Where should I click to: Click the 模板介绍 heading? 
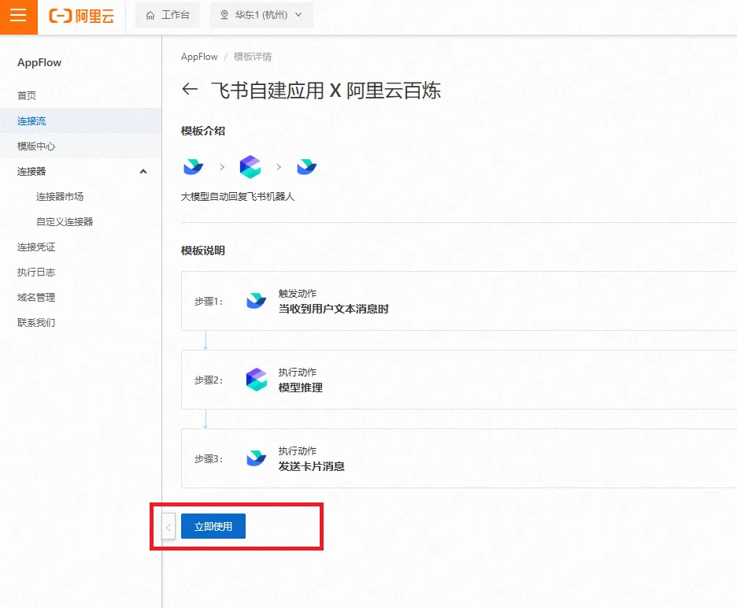[203, 132]
